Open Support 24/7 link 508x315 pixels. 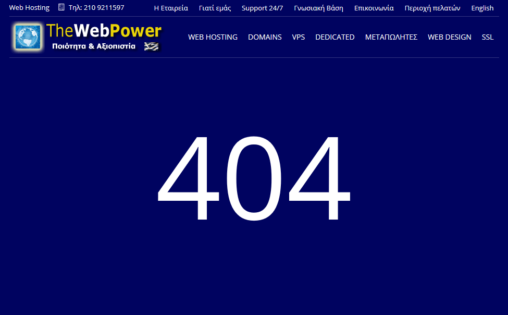coord(262,8)
